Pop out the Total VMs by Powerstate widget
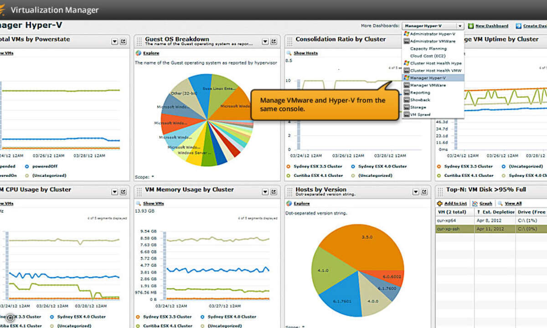This screenshot has height=328, width=547. (x=123, y=41)
